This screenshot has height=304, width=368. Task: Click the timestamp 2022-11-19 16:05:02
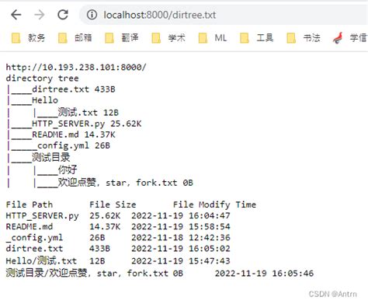pyautogui.click(x=181, y=249)
